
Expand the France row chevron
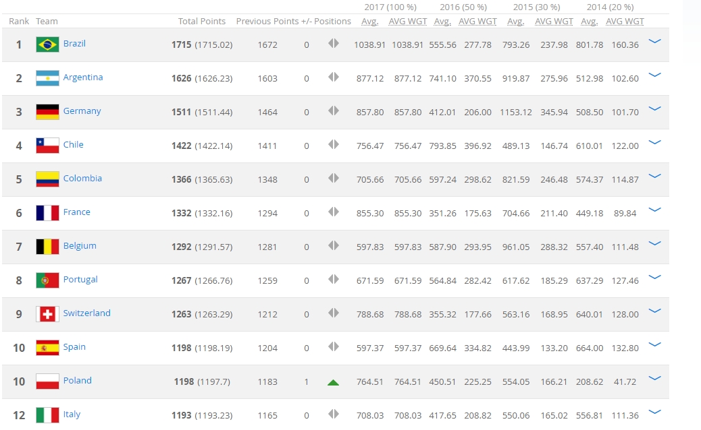[x=654, y=210]
